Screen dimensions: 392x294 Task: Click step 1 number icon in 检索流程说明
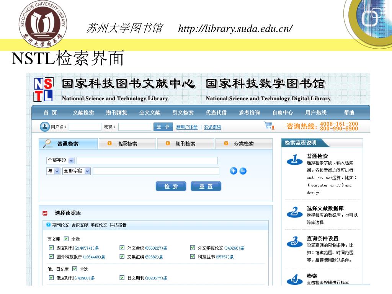coord(295,160)
